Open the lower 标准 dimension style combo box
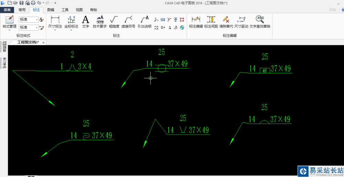The image size is (344, 177). 29,28
